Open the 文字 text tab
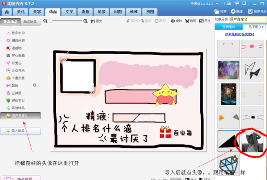 [x=69, y=12]
